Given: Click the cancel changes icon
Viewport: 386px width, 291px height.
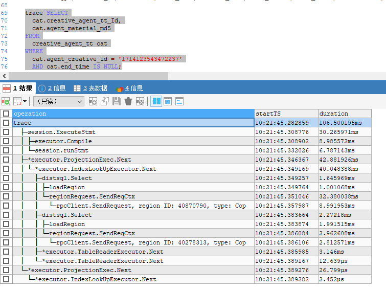Looking at the screenshot, I should 140,101.
